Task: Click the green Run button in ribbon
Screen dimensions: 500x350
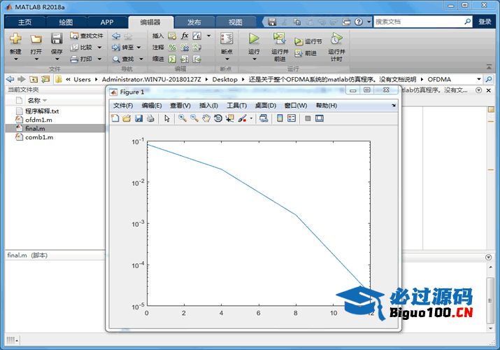Action: point(254,38)
